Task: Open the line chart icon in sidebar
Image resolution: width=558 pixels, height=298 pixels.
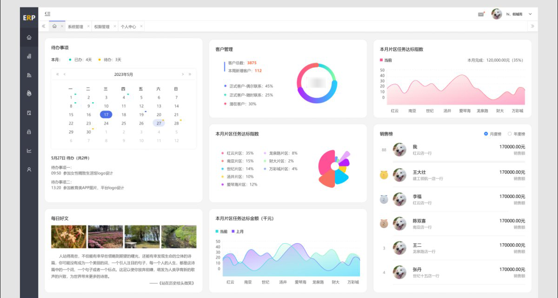Action: [29, 150]
